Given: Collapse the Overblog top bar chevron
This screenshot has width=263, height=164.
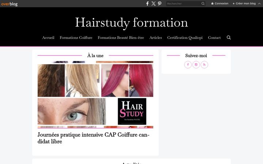Looking at the screenshot, I should pyautogui.click(x=259, y=4).
